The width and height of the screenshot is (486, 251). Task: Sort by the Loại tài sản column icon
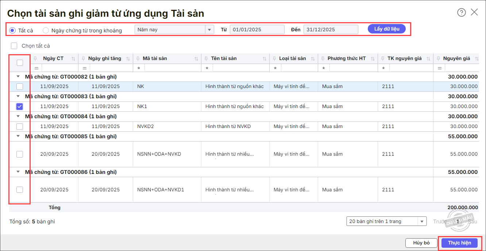pos(313,59)
